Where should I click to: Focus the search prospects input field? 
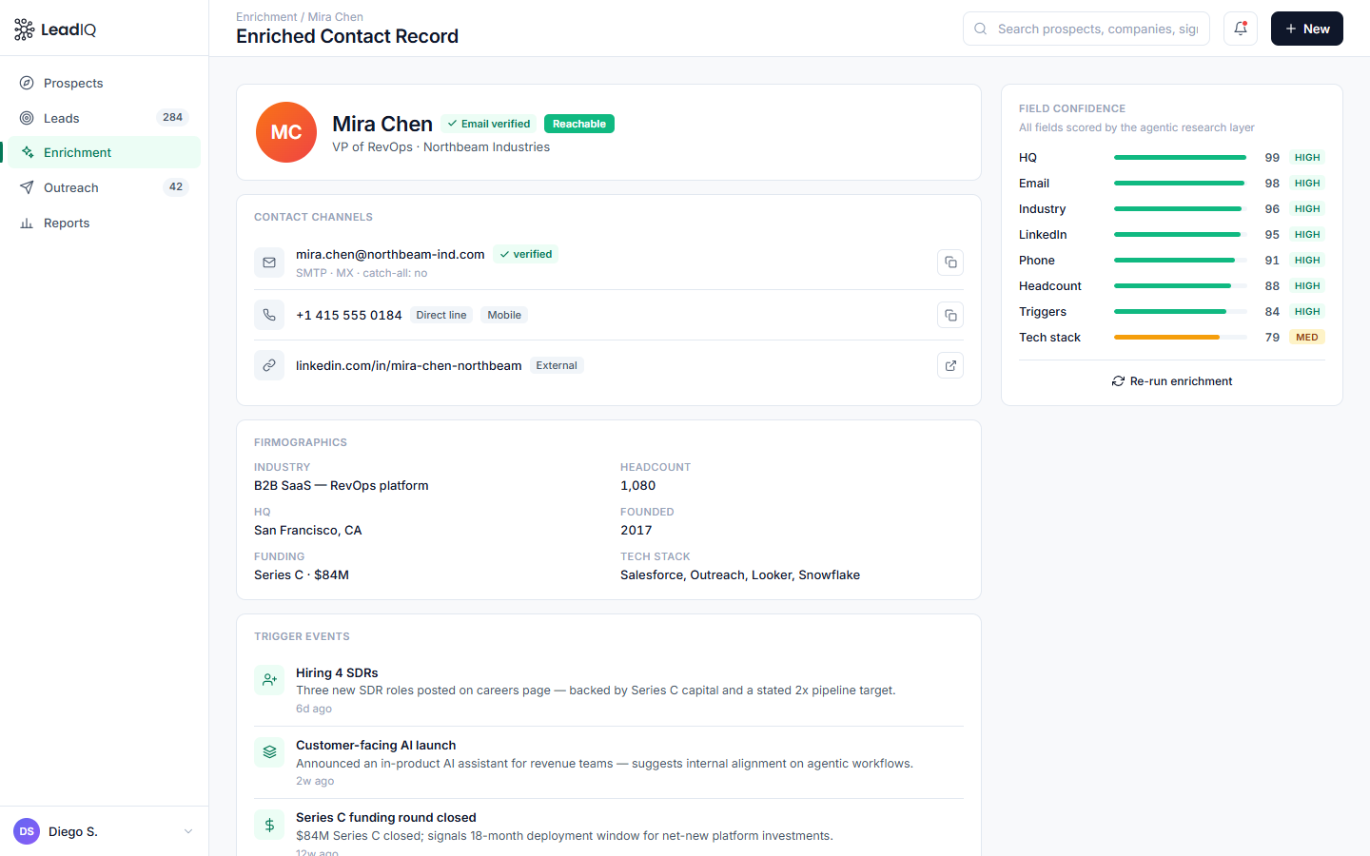pos(1086,29)
